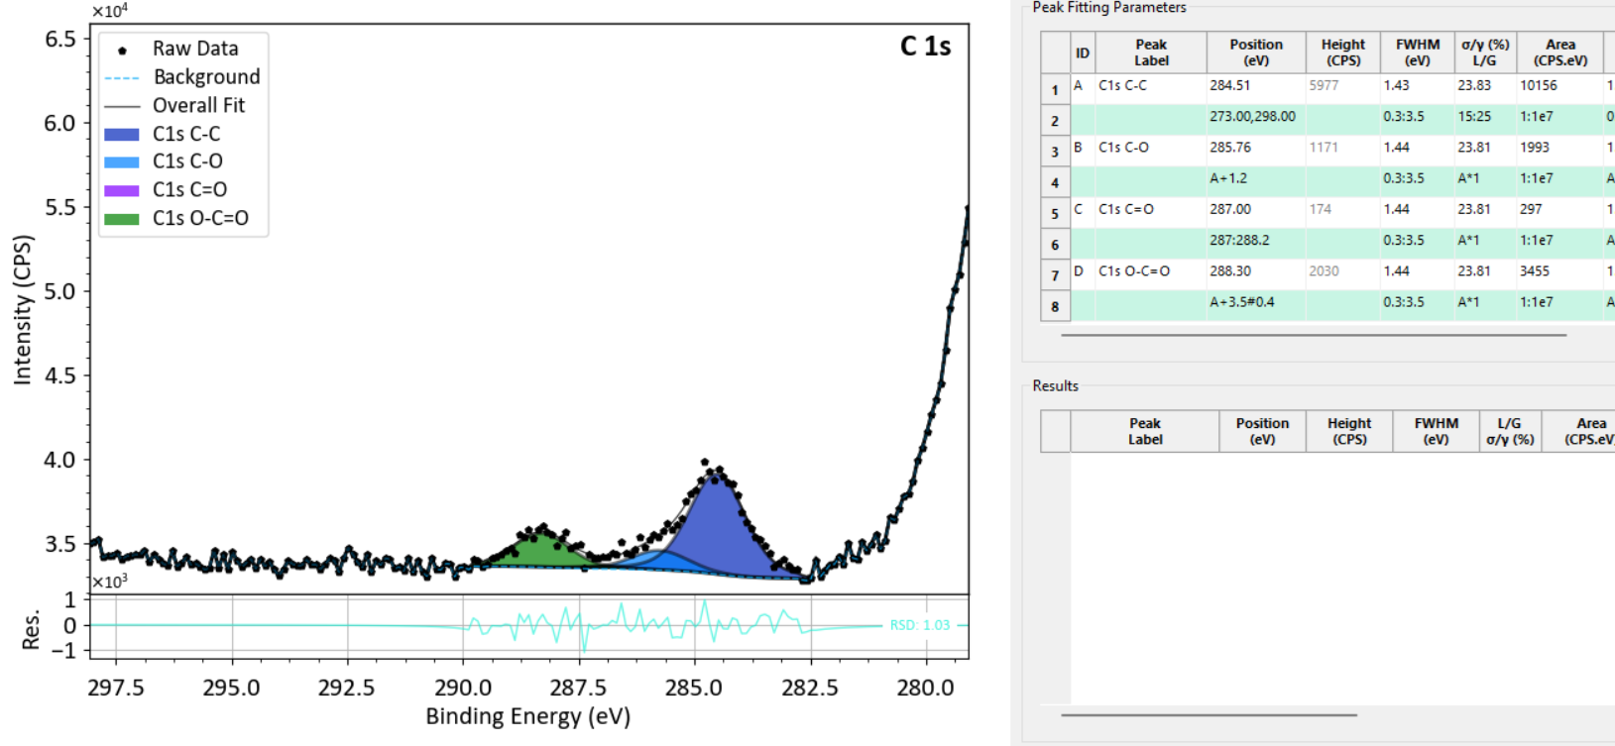Click the C1s C-O light blue legend swatch
This screenshot has width=1615, height=746.
pyautogui.click(x=121, y=161)
